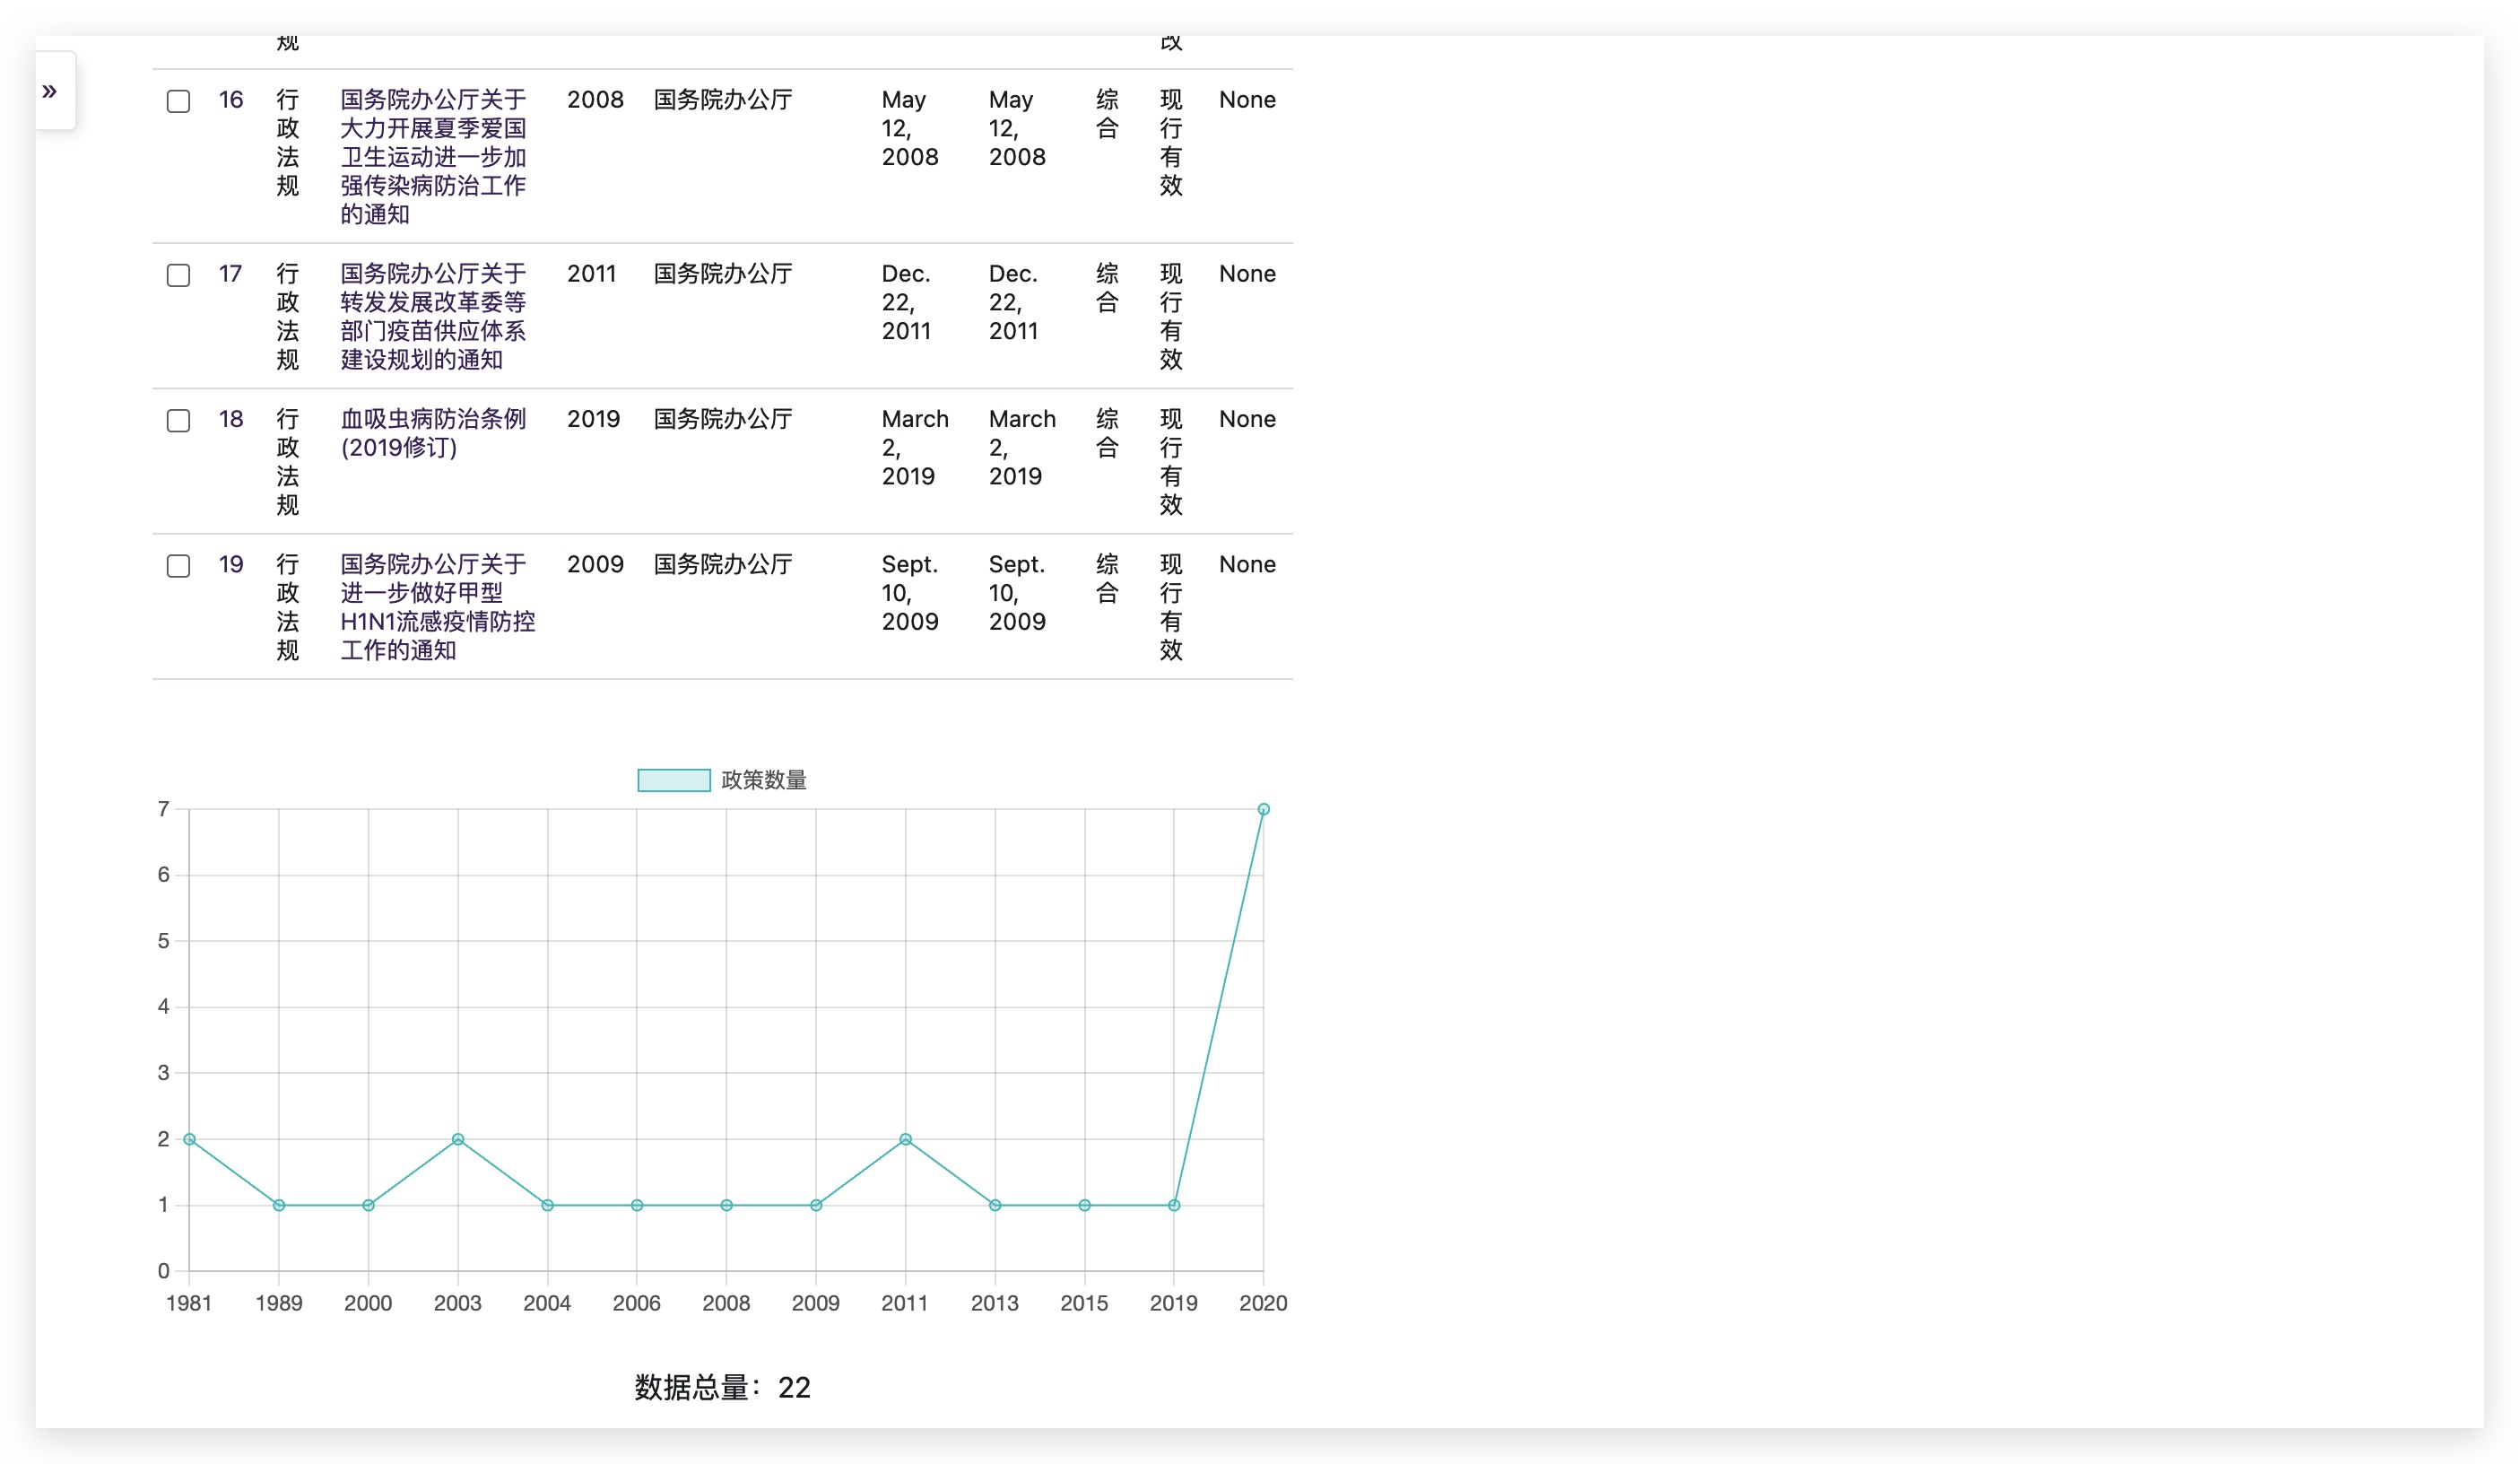The height and width of the screenshot is (1464, 2520).
Task: Click 现行有效 status in row 19
Action: pyautogui.click(x=1171, y=607)
